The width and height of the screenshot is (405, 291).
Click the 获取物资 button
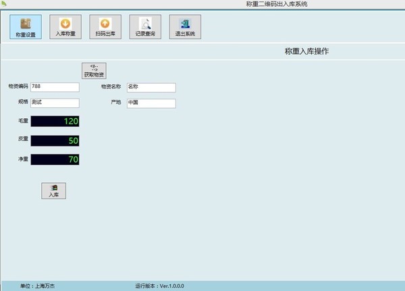[x=94, y=71]
